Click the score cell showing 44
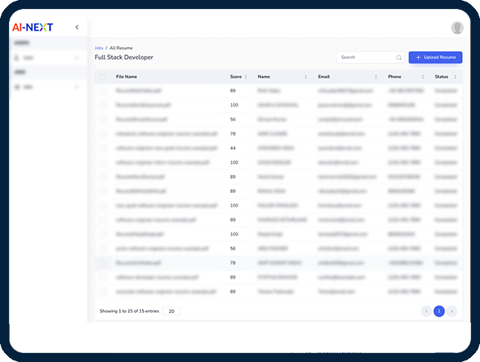 tap(233, 148)
